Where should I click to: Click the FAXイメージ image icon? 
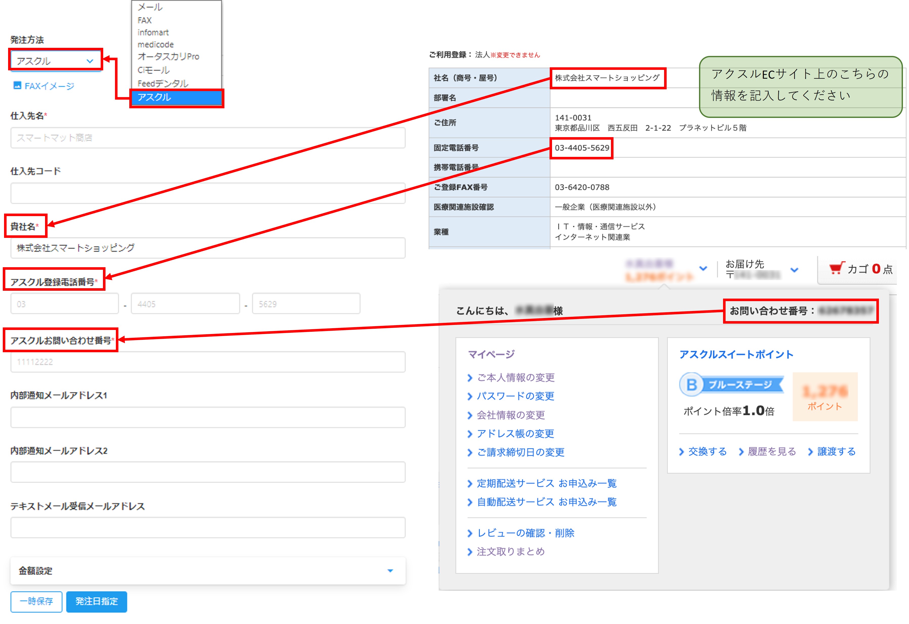click(x=17, y=85)
